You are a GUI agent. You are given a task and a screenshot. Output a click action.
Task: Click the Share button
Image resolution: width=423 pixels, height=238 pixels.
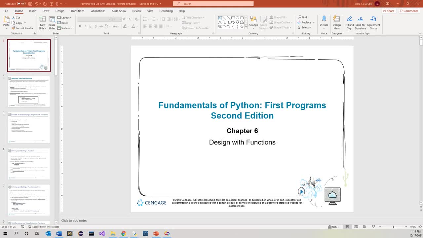pyautogui.click(x=389, y=11)
